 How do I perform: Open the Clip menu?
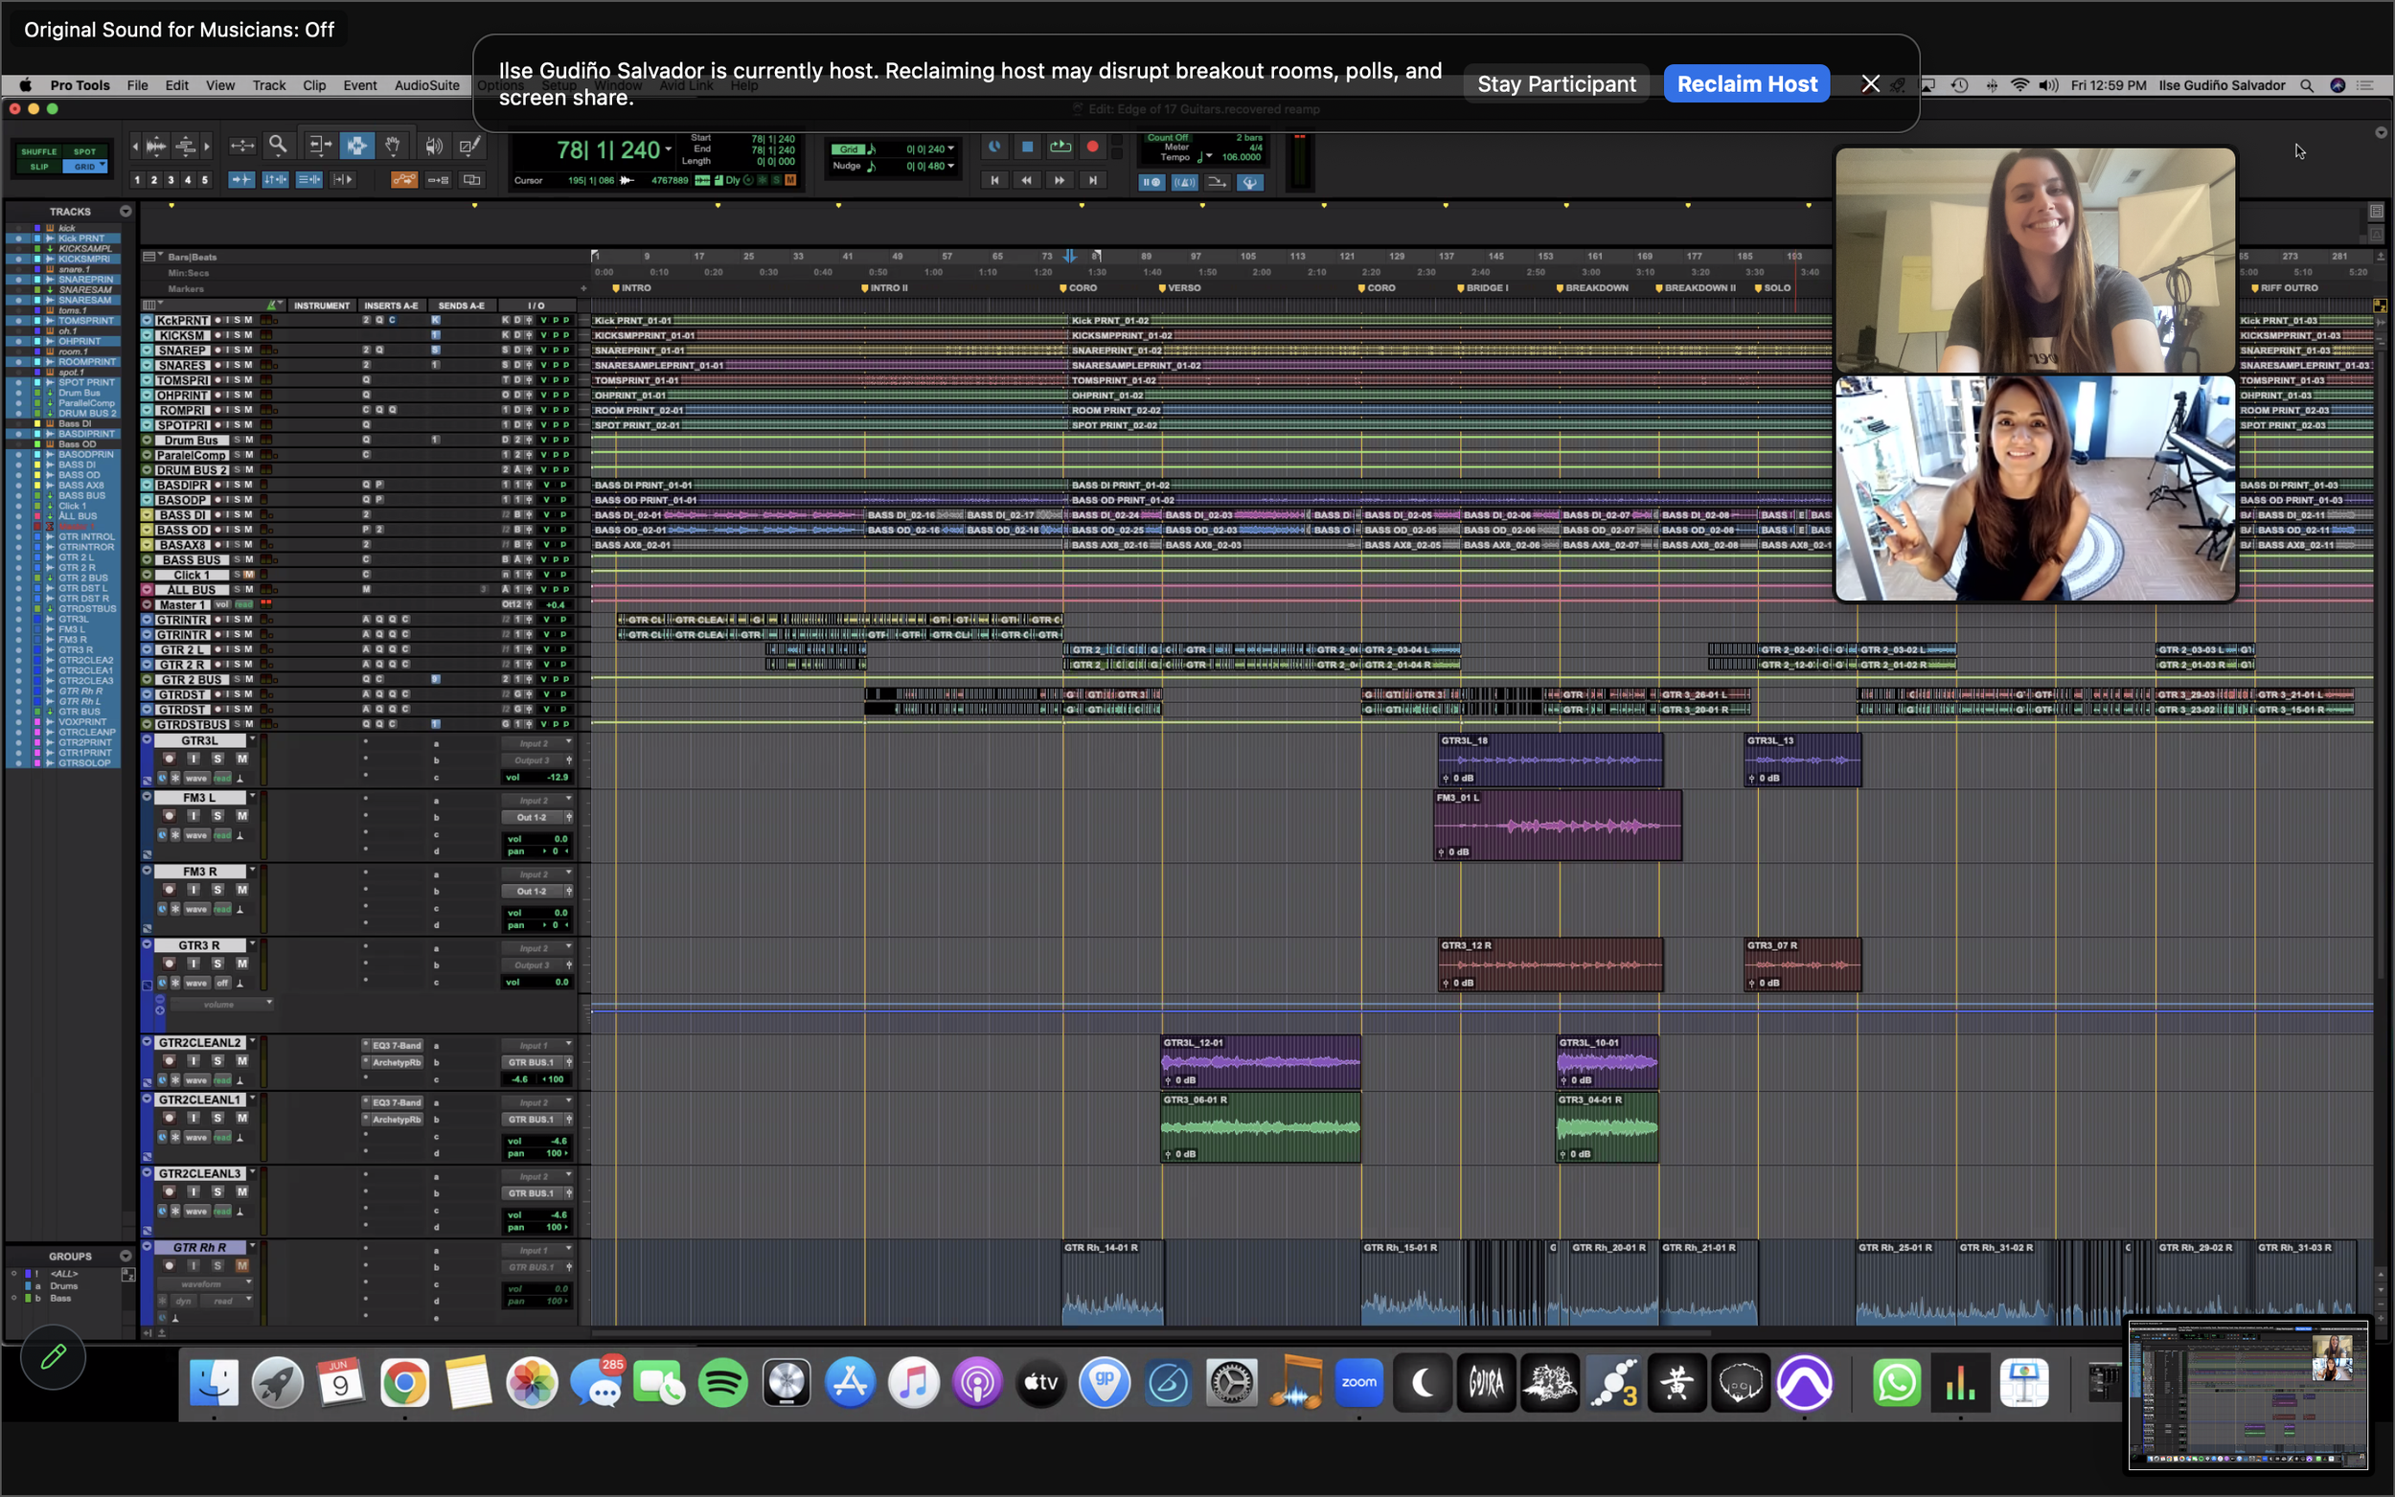314,85
